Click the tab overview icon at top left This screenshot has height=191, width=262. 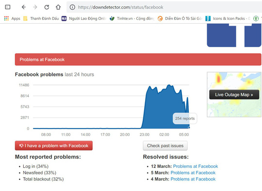[x=8, y=7]
